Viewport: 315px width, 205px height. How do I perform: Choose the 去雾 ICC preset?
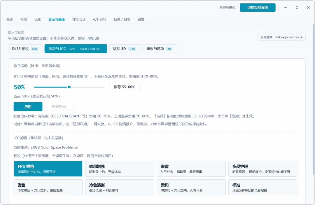[x=191, y=169]
